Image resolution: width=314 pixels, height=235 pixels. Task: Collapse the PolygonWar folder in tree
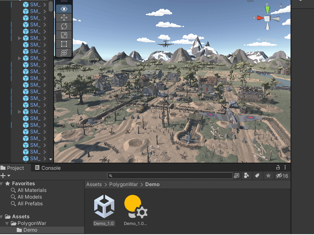point(8,223)
